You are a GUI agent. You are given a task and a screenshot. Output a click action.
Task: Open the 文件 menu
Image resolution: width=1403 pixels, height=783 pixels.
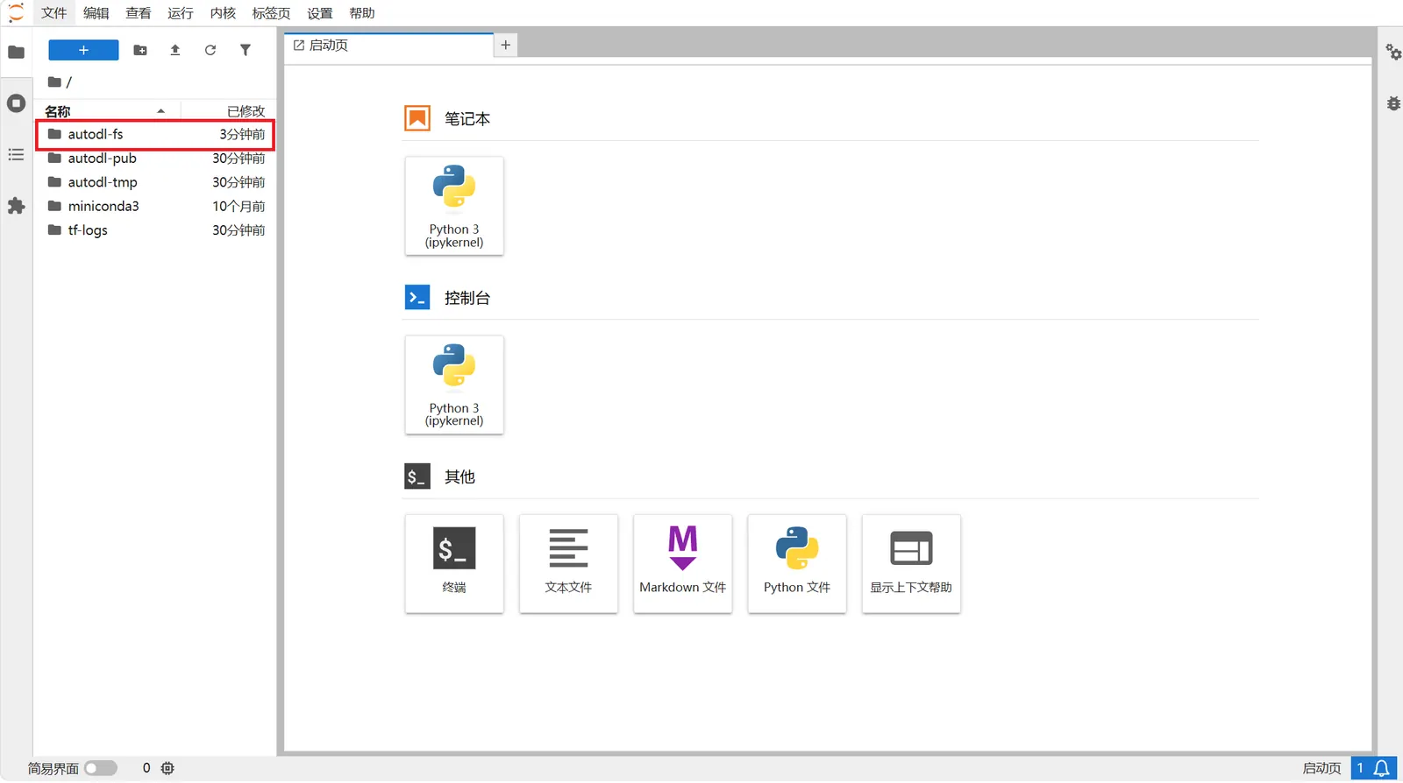click(53, 13)
